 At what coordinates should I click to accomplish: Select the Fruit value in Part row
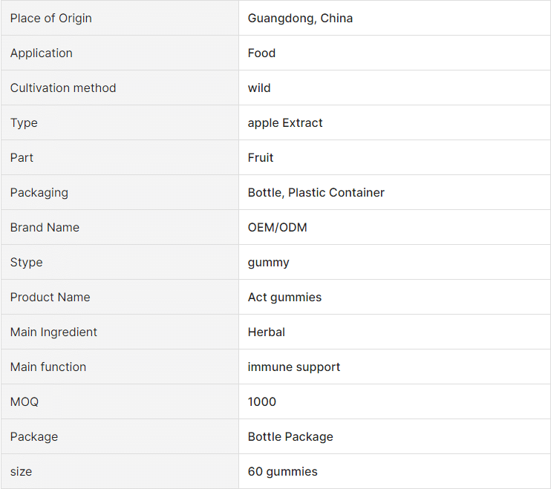tap(261, 157)
